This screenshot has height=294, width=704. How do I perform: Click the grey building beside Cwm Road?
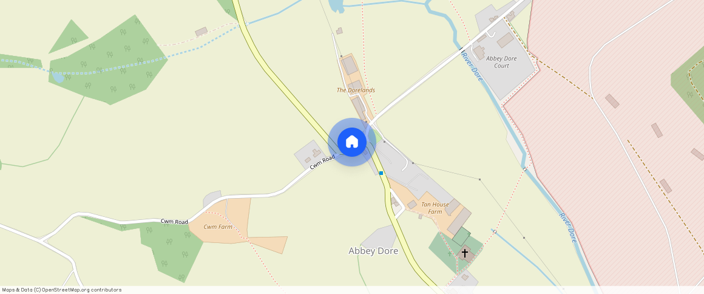click(312, 155)
